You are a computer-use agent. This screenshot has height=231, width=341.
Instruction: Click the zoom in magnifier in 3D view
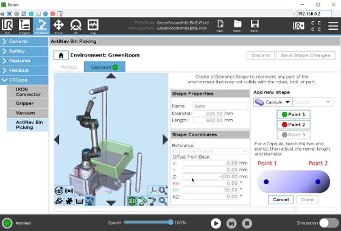(163, 191)
